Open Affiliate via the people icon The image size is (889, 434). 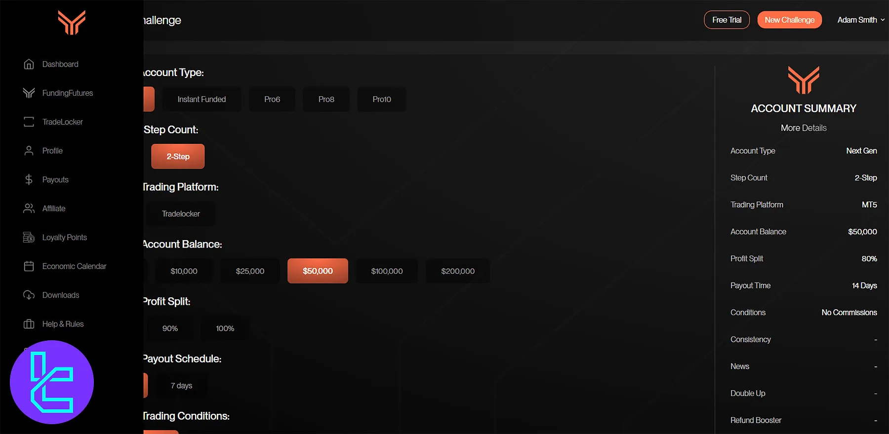click(x=29, y=209)
